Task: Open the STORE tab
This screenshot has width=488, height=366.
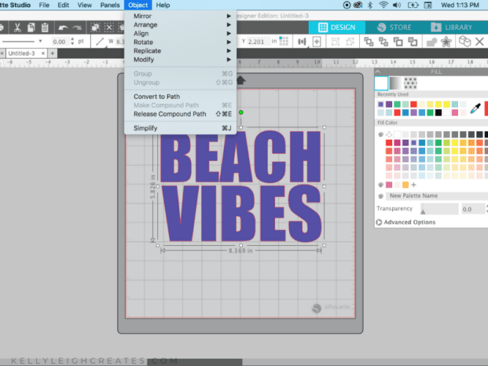Action: point(394,27)
